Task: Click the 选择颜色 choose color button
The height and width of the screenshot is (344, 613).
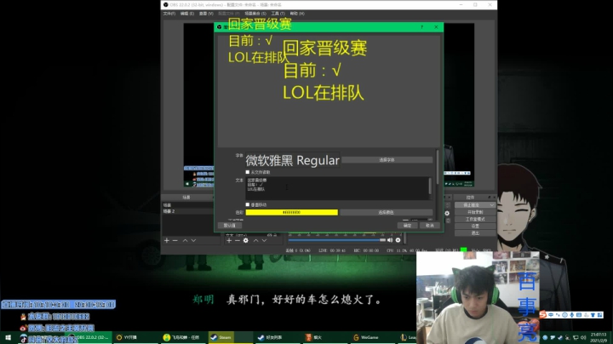Action: tap(387, 212)
